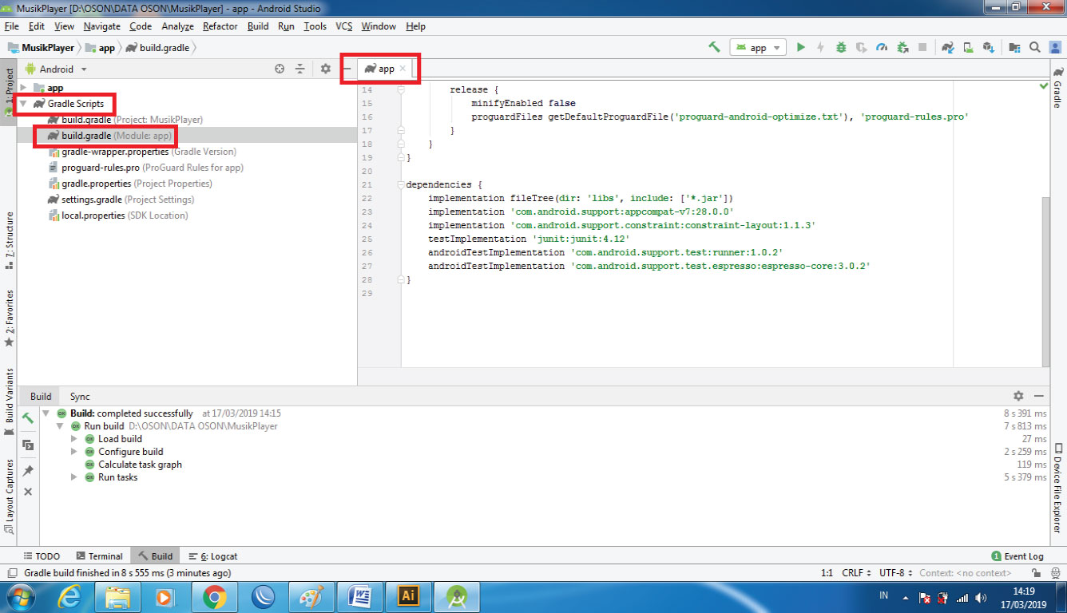Screen dimensions: 1067x613
Task: Expand the app folder in project tree
Action: coord(23,88)
